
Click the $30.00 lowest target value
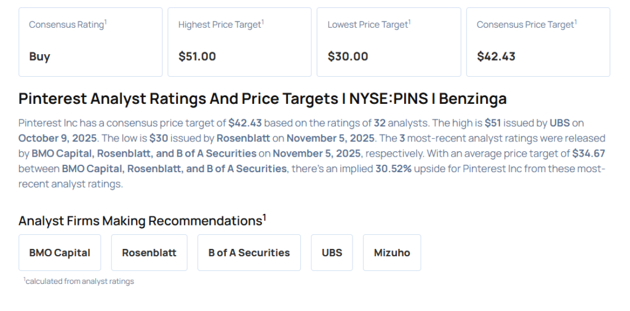pyautogui.click(x=348, y=57)
